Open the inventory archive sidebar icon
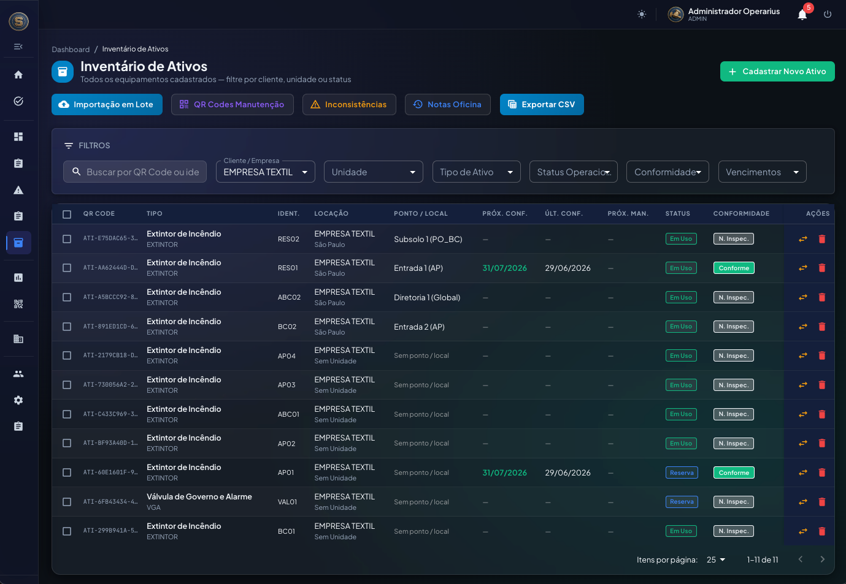 pos(18,243)
